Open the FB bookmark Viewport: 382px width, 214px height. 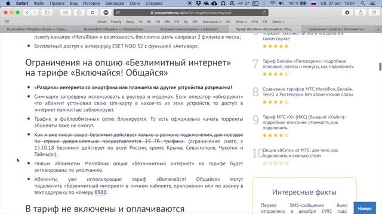158,21
